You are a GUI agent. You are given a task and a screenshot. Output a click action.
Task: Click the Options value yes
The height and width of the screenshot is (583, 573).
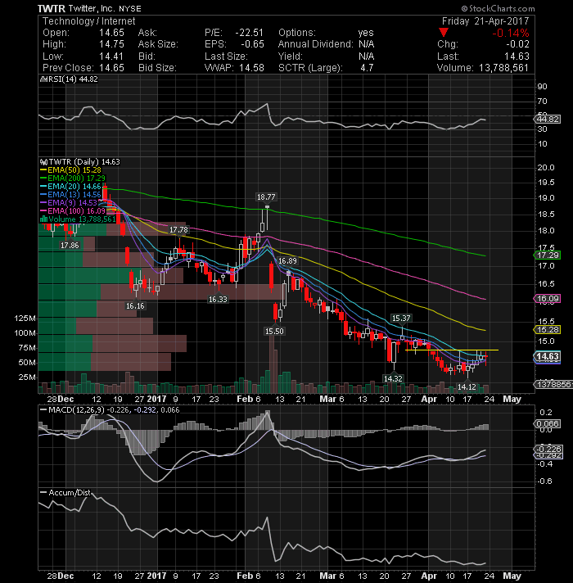[366, 33]
